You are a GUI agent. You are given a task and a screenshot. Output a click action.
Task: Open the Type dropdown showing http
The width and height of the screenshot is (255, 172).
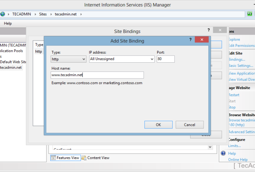coord(69,59)
